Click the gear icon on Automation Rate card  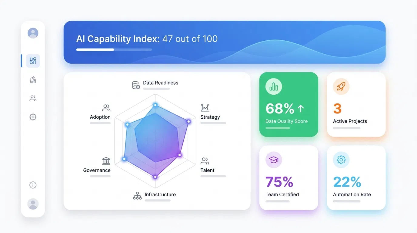click(x=341, y=160)
